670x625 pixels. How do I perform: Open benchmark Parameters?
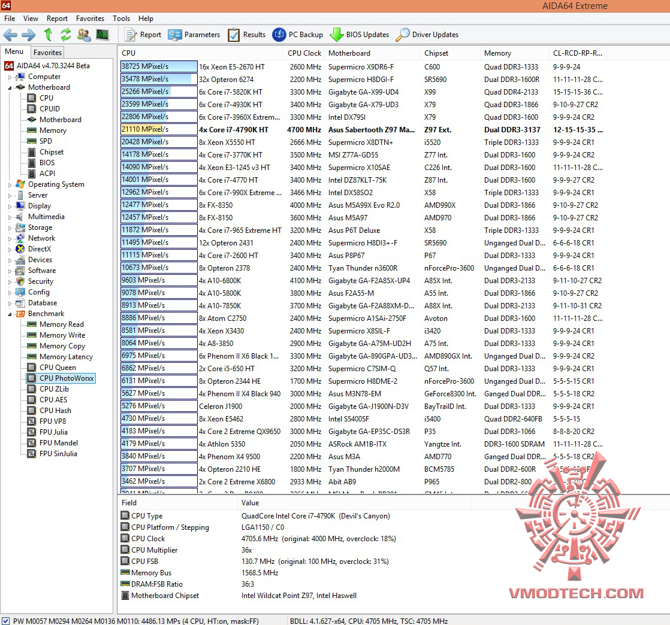point(194,35)
